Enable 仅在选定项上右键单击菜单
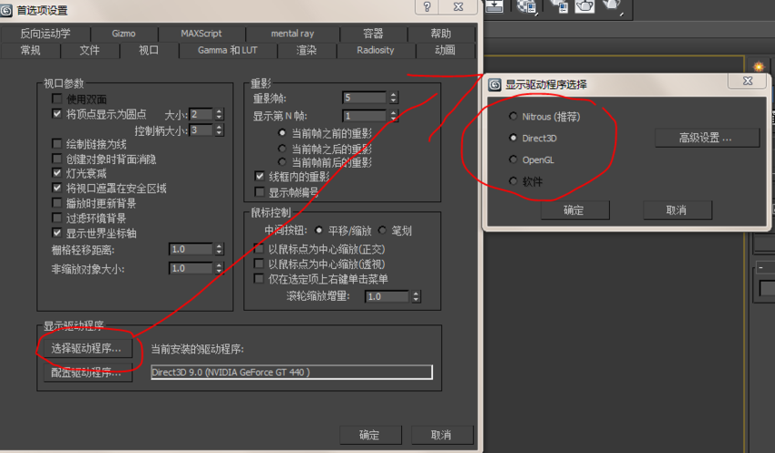Viewport: 775px width, 453px height. [x=259, y=278]
